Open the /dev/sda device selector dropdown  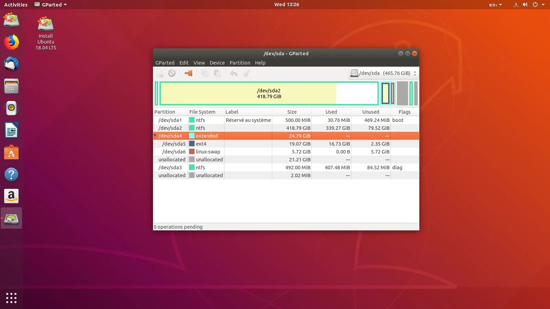point(384,73)
